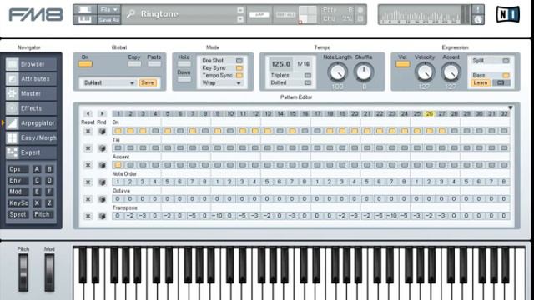Image resolution: width=534 pixels, height=300 pixels.
Task: Open the 1/16 note value selector
Action: coord(304,64)
